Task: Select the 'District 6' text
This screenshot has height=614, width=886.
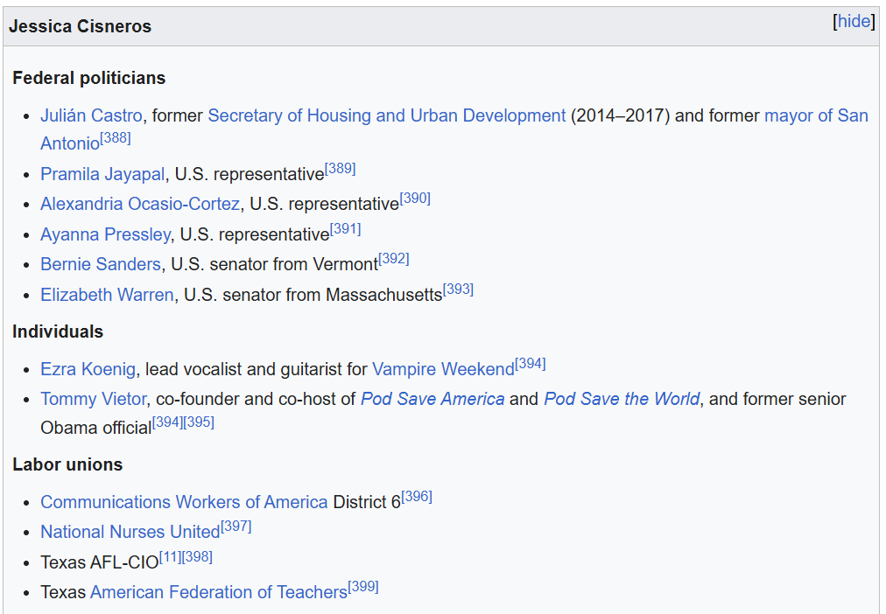Action: point(367,503)
